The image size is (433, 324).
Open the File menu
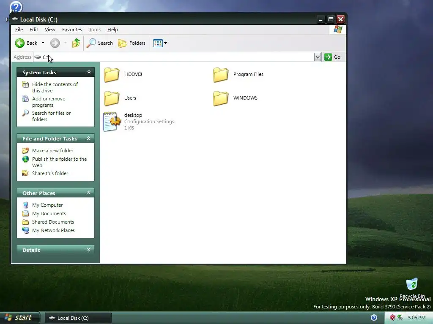click(x=19, y=30)
